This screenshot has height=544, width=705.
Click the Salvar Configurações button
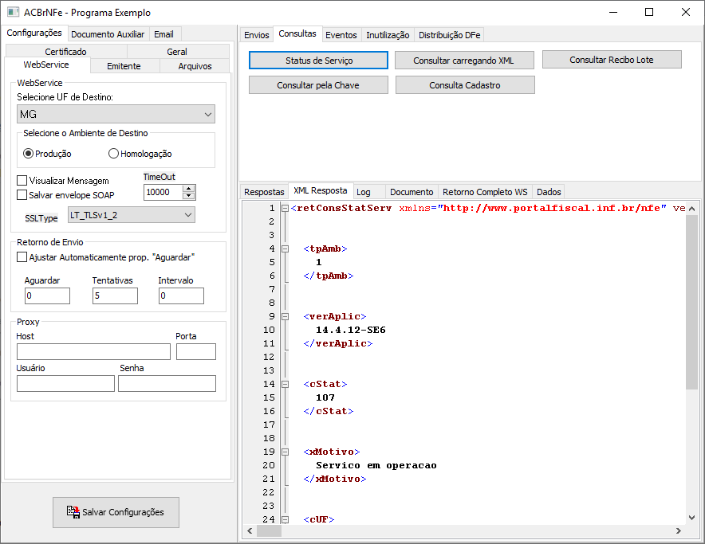[x=116, y=512]
